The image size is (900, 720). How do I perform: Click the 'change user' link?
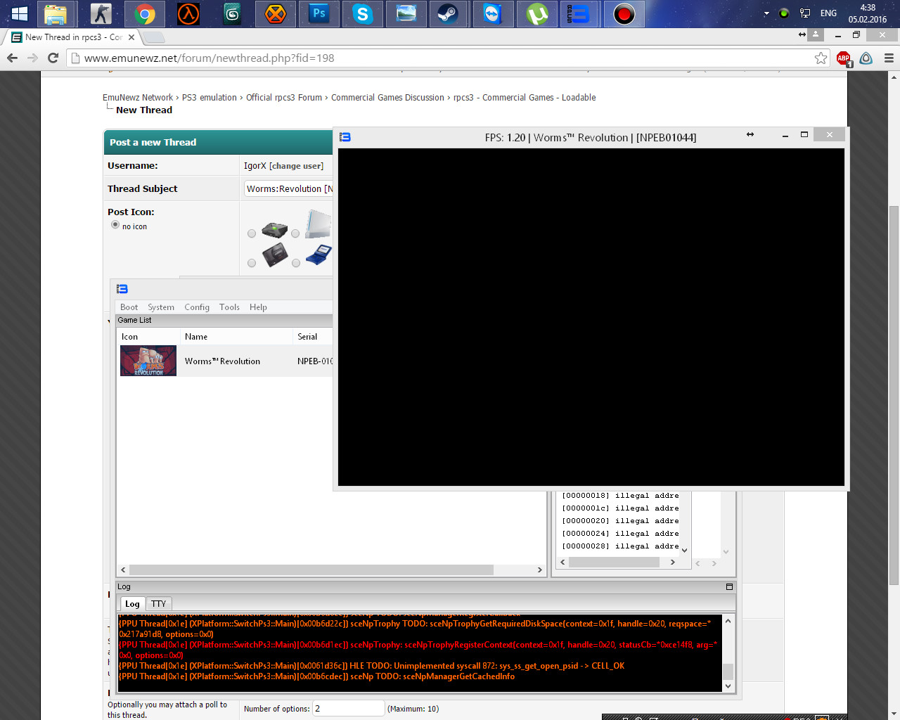pyautogui.click(x=297, y=166)
